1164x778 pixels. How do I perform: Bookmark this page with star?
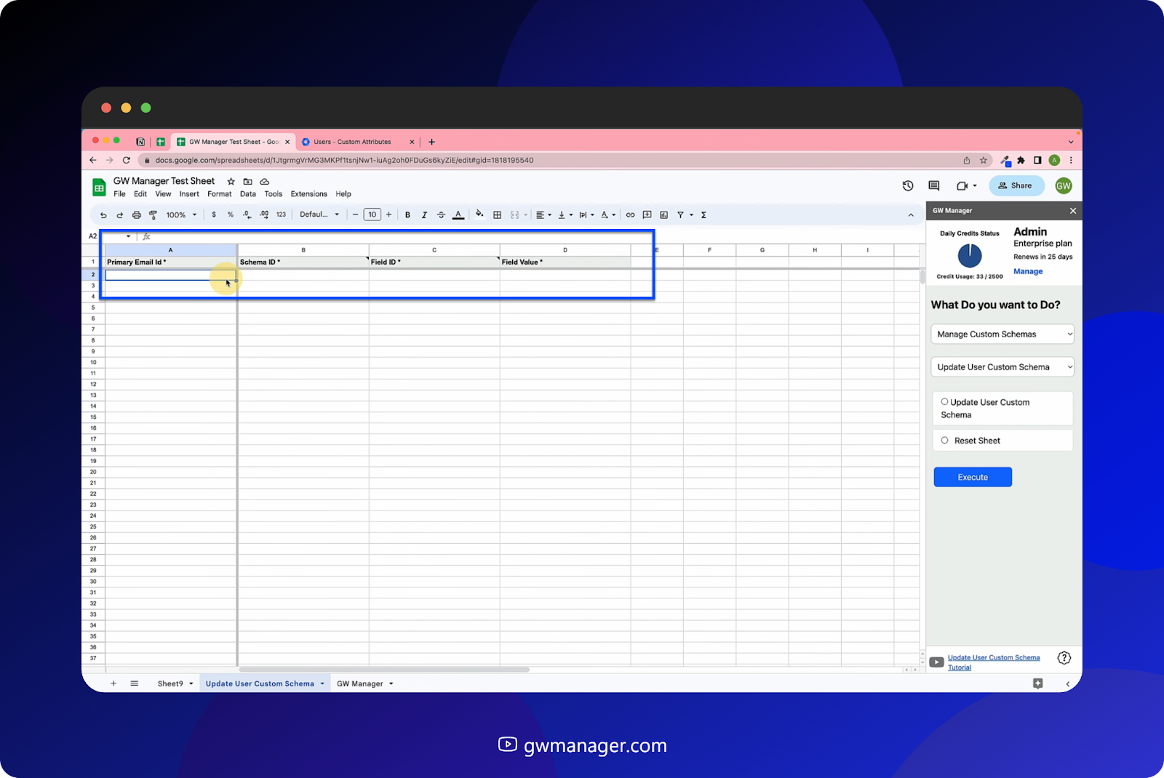tap(984, 160)
